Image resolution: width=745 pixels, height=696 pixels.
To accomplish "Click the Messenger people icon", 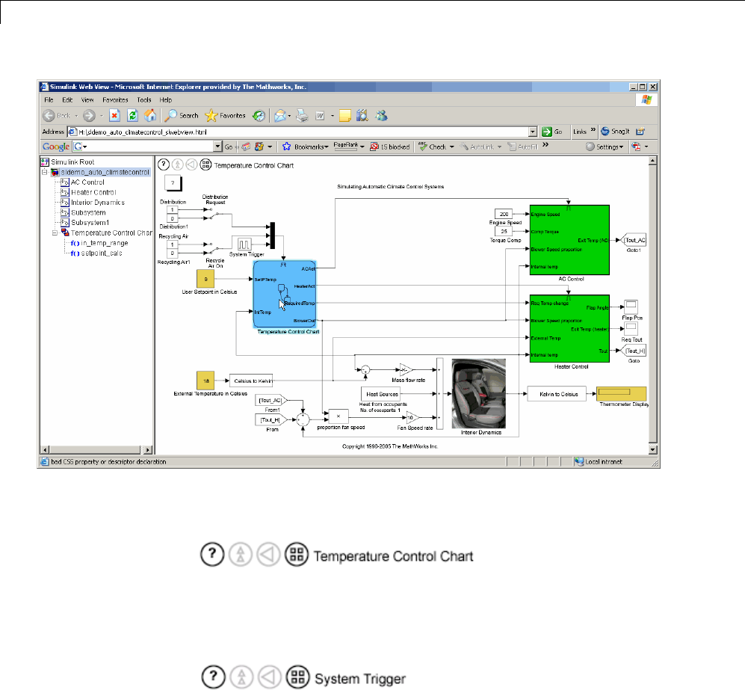I will 381,116.
